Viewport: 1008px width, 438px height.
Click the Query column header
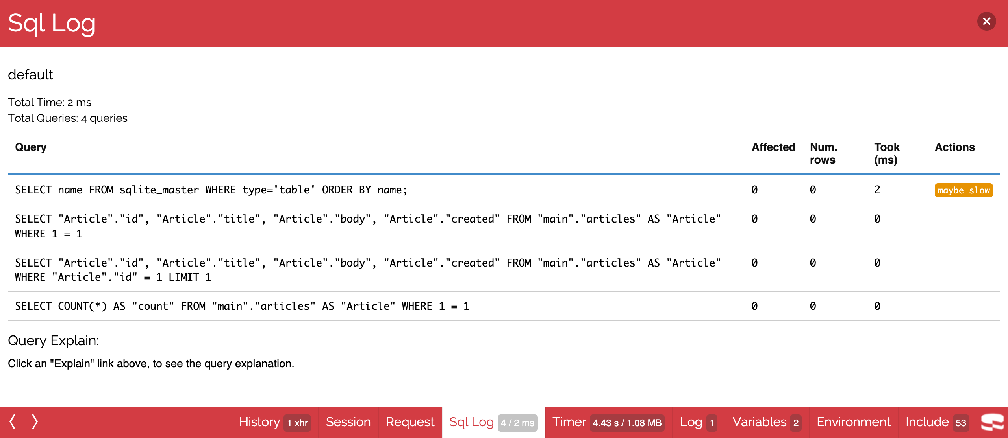coord(31,147)
